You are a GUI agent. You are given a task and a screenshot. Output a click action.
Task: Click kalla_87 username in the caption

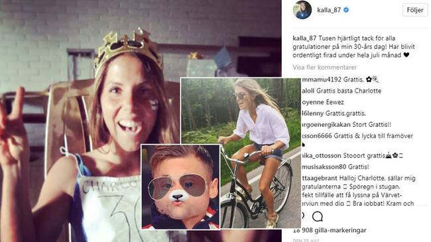point(304,38)
